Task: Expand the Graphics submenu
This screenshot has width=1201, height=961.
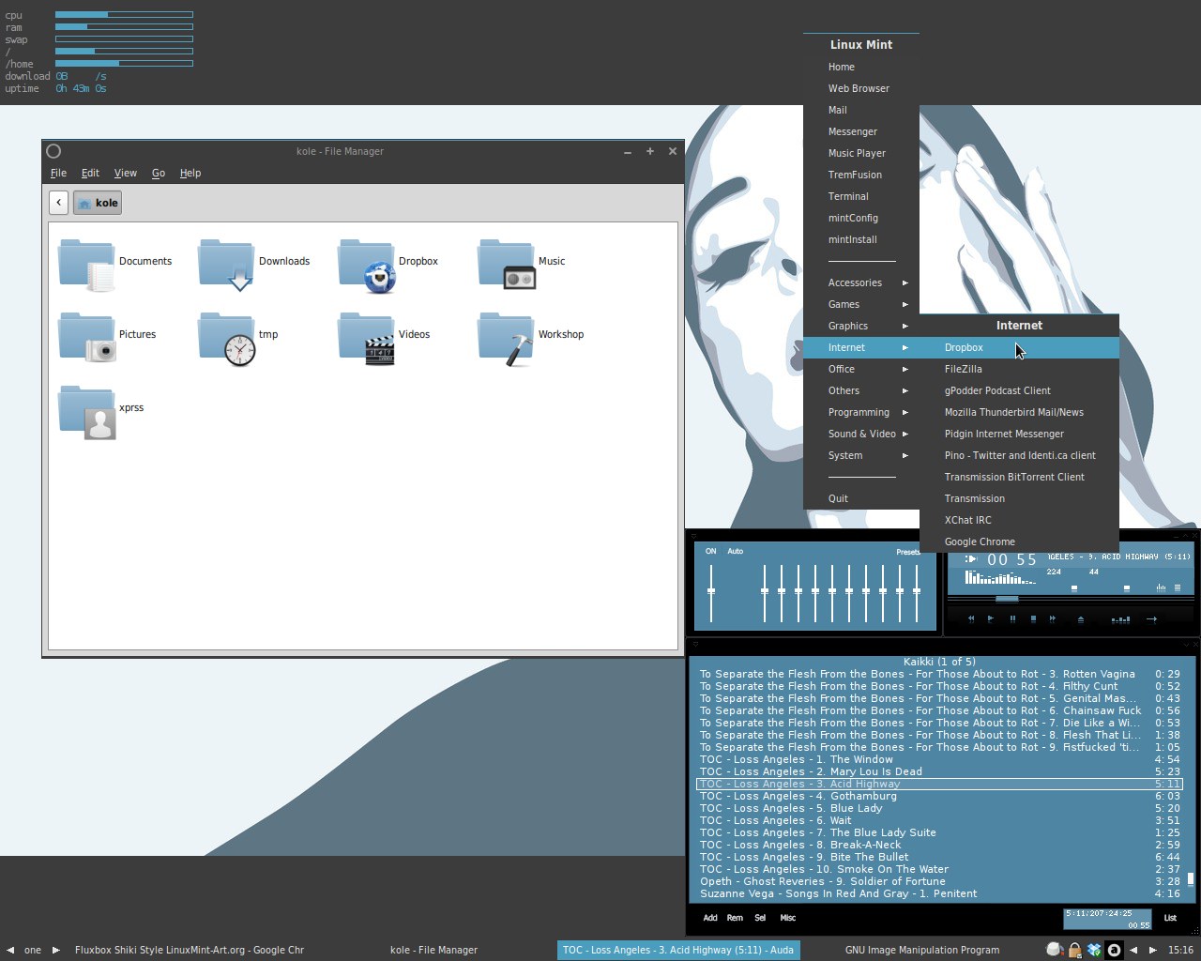Action: tap(861, 326)
